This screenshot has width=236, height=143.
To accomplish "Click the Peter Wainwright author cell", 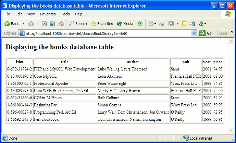I will tap(133, 83).
